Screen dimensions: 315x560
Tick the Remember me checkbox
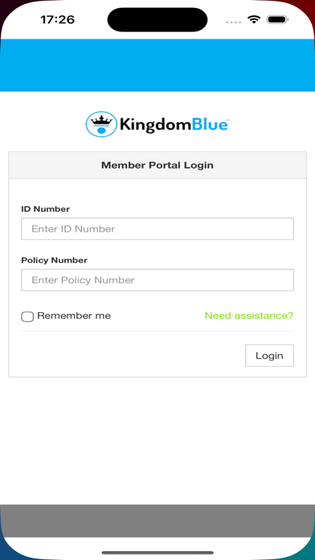(x=27, y=316)
